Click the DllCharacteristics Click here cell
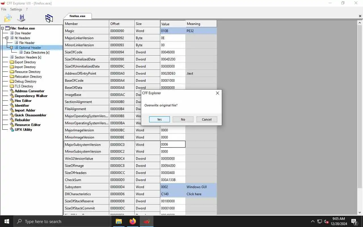 (x=201, y=194)
